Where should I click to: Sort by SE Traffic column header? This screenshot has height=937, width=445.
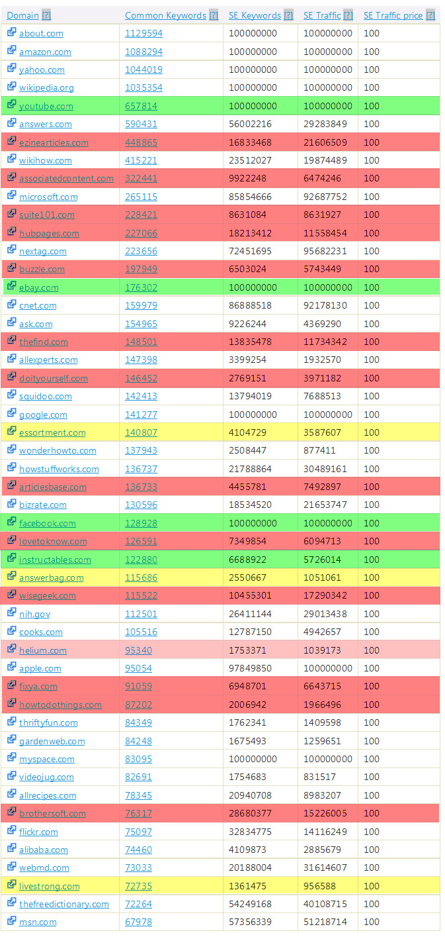[x=322, y=15]
